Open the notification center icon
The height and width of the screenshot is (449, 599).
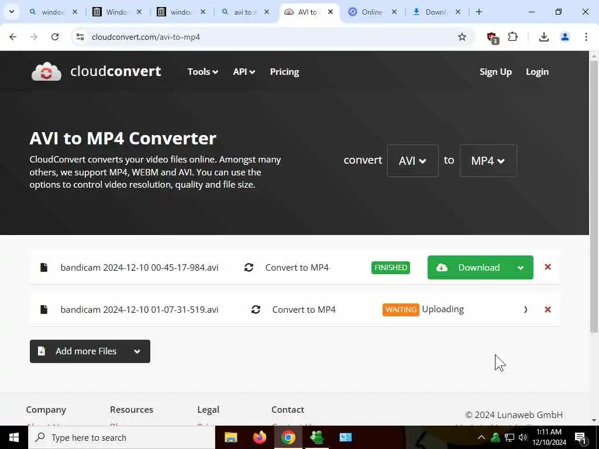click(580, 438)
